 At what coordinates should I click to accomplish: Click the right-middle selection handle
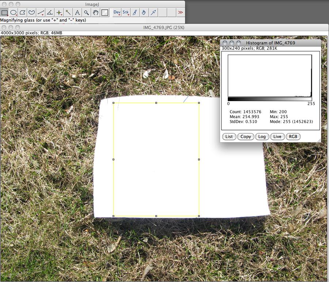tap(199, 159)
